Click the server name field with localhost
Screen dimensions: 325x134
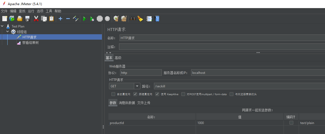(x=258, y=73)
